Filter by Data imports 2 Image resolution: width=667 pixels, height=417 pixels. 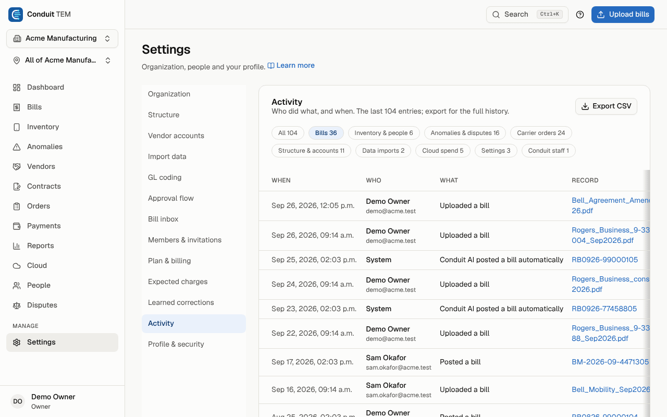point(384,151)
